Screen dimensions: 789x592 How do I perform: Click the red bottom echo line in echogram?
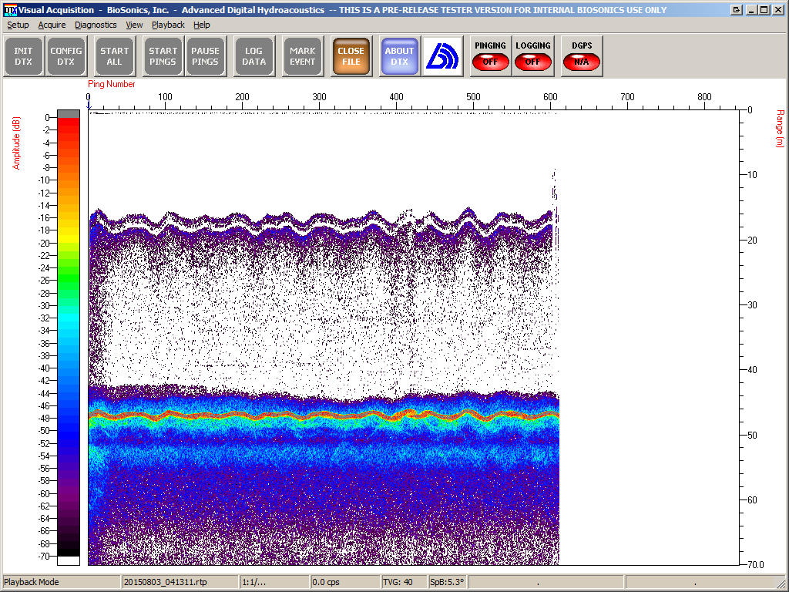click(x=323, y=415)
